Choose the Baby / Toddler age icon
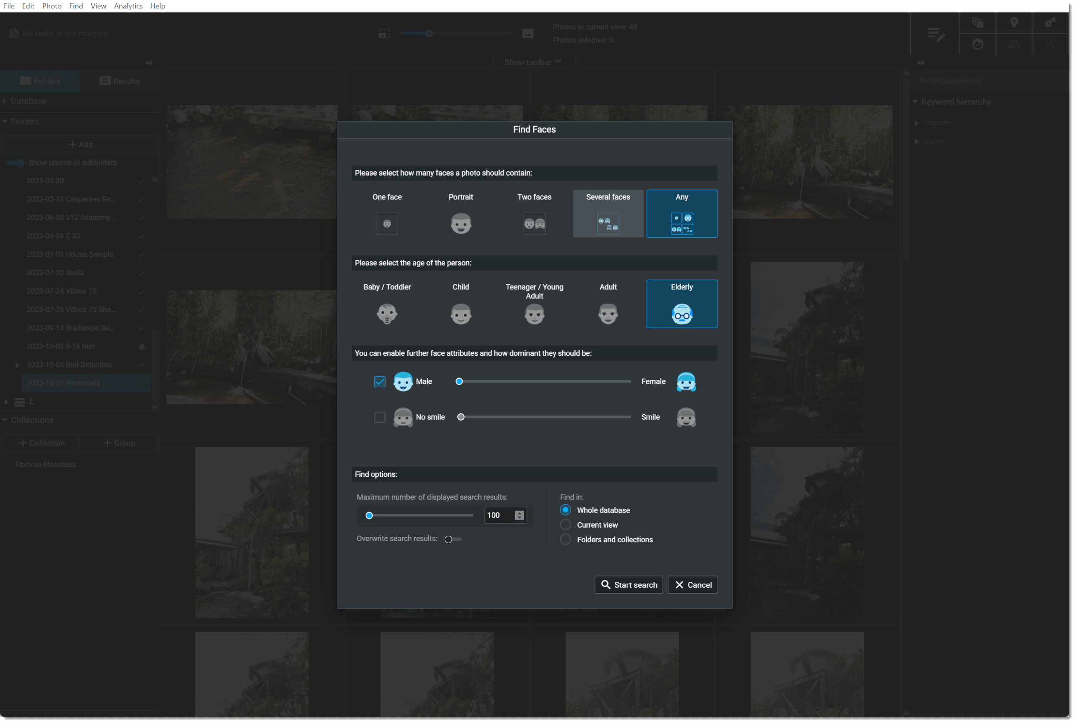1075x723 pixels. click(387, 314)
